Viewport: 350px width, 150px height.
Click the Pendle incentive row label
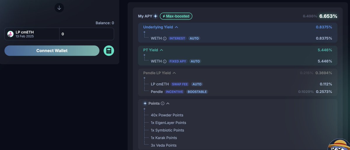(x=157, y=92)
